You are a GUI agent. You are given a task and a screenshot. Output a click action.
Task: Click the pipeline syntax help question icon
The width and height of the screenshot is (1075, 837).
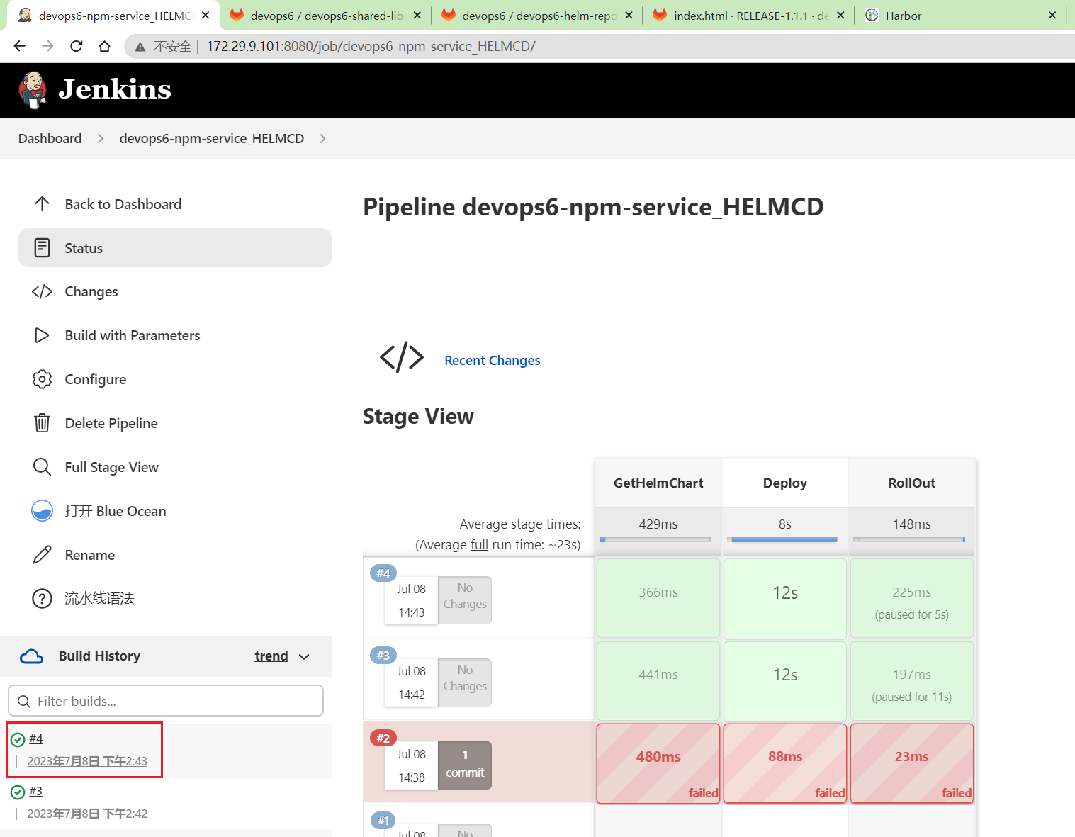click(42, 599)
